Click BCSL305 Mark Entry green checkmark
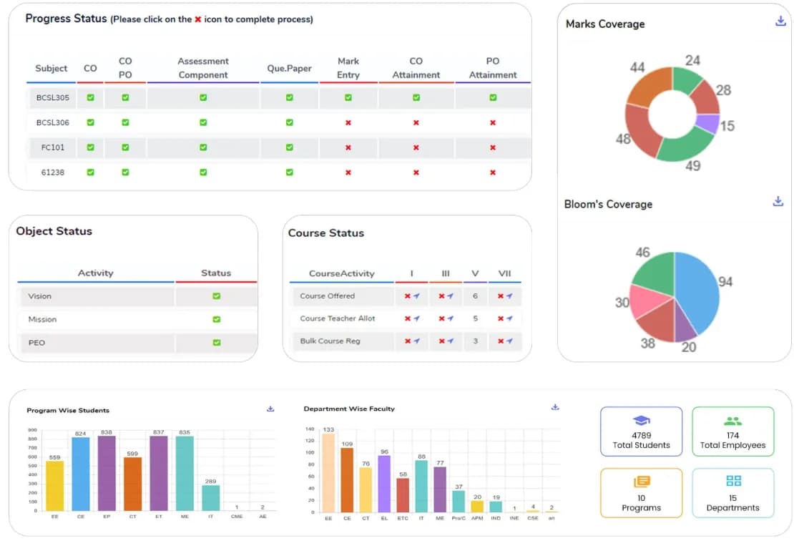 click(348, 97)
